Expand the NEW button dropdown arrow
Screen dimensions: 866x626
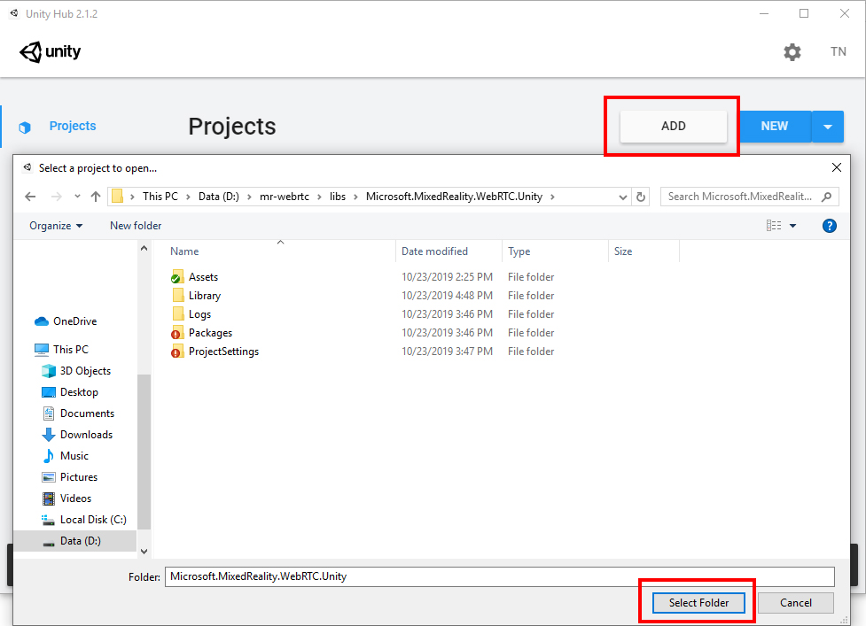click(x=827, y=127)
